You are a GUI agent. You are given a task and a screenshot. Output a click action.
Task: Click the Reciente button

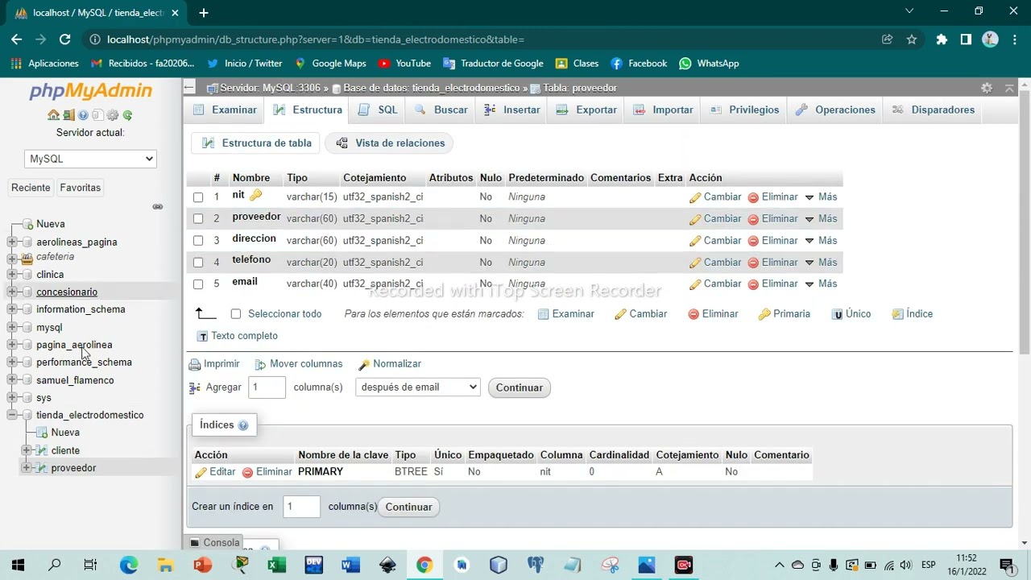[x=31, y=188]
